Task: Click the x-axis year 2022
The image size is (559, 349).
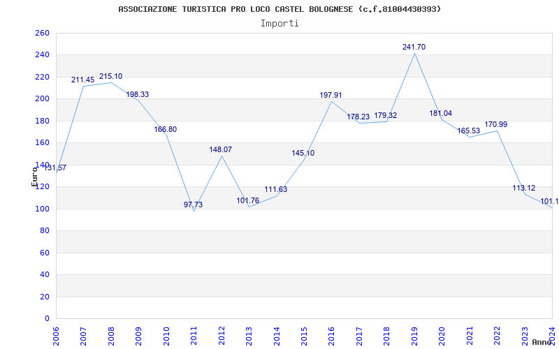Action: pyautogui.click(x=497, y=336)
